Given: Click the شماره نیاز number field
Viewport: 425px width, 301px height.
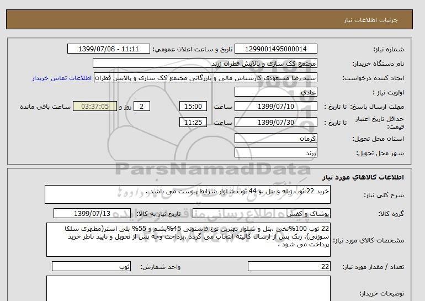Looking at the screenshot, I should click(277, 49).
